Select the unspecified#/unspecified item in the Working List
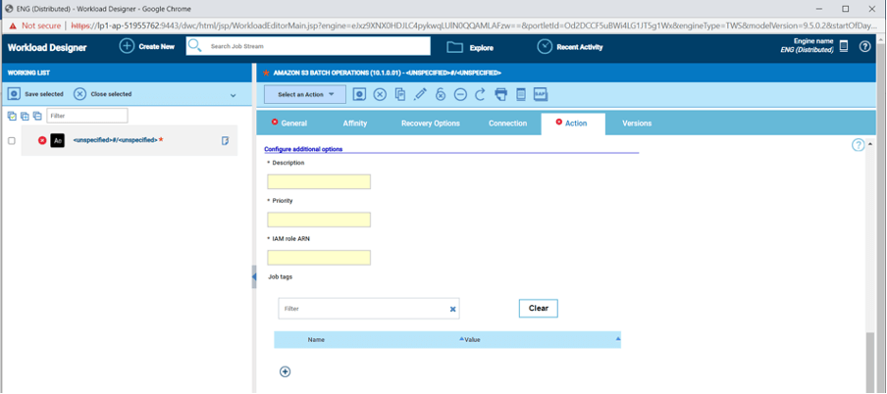The image size is (887, 394). [x=129, y=140]
